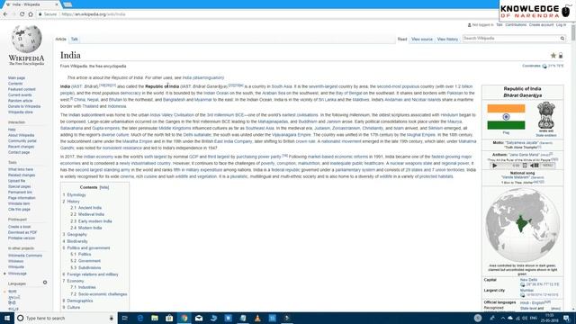
Task: Open the India globe map image
Action: coord(522,225)
